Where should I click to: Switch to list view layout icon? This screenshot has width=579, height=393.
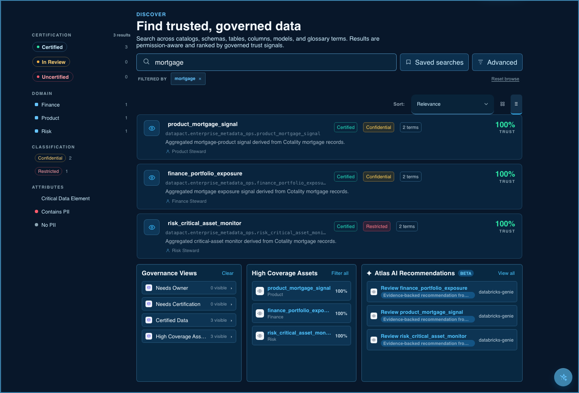pos(516,104)
